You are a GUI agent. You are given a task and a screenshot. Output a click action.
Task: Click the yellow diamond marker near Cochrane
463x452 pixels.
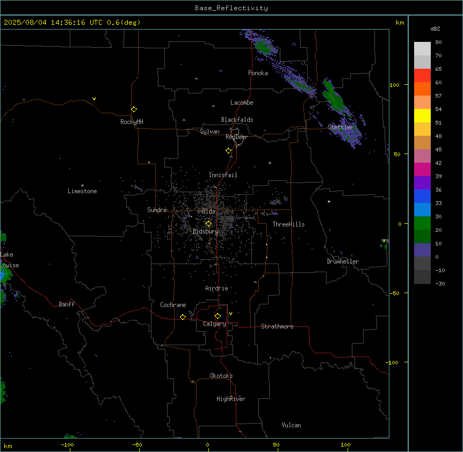pos(183,317)
